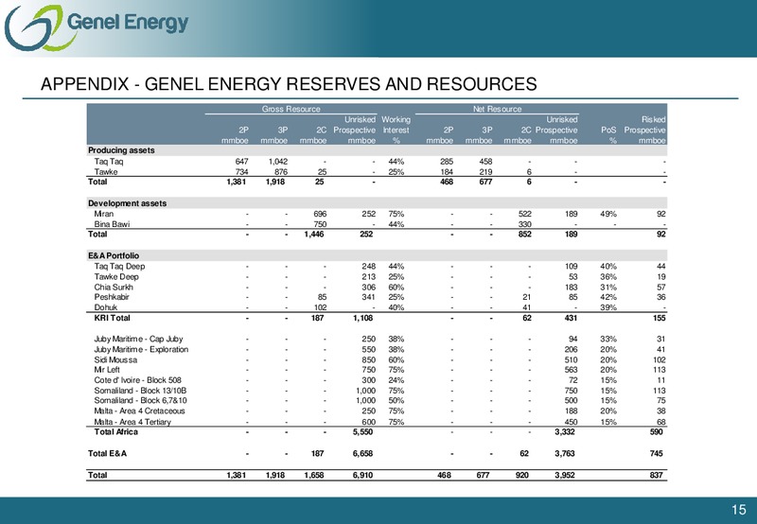Image resolution: width=757 pixels, height=524 pixels.
Task: Click the Dohuk row label
Action: pos(106,307)
